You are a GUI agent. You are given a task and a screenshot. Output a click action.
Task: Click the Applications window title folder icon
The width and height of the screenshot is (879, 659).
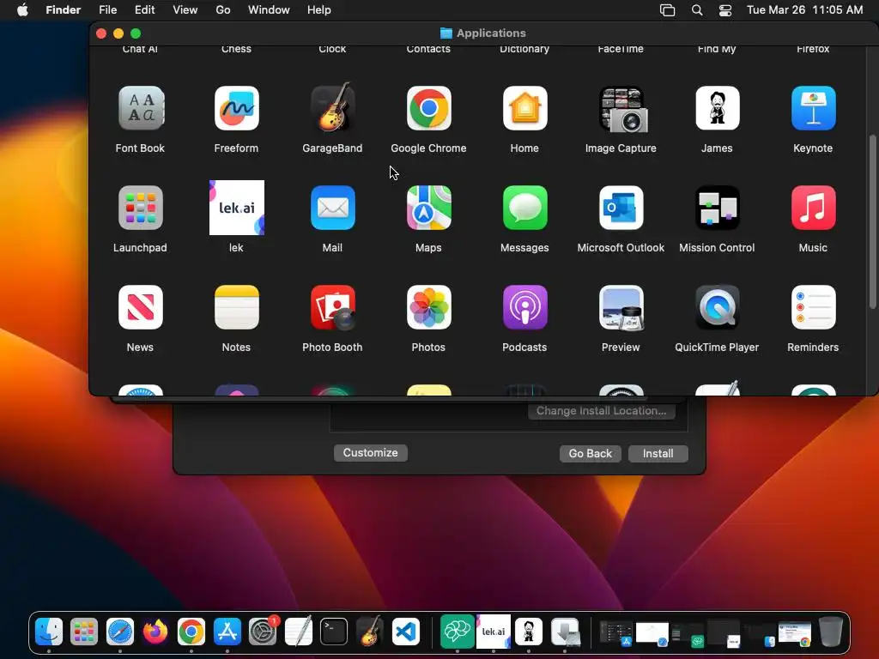point(446,33)
